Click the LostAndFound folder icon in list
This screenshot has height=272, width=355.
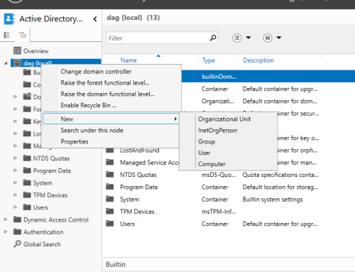(x=110, y=151)
